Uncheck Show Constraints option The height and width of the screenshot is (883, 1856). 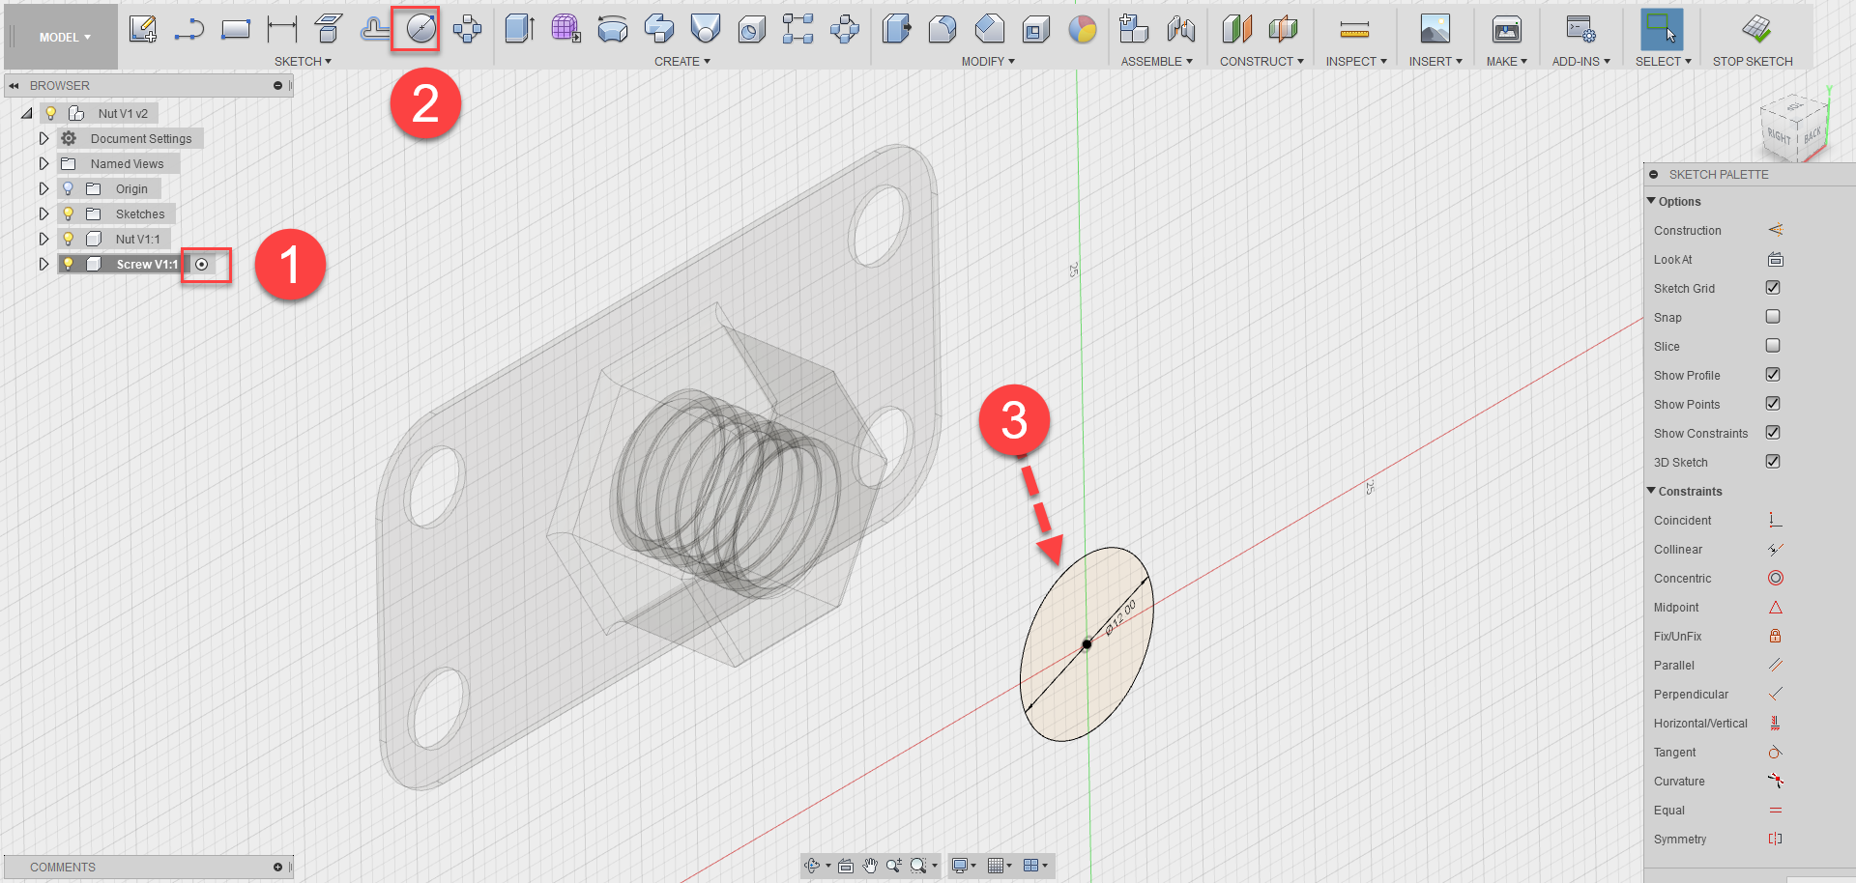point(1773,433)
